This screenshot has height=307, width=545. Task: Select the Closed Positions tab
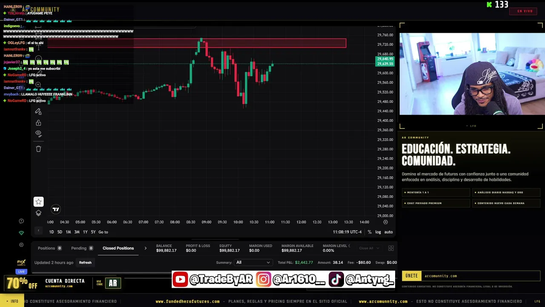118,248
